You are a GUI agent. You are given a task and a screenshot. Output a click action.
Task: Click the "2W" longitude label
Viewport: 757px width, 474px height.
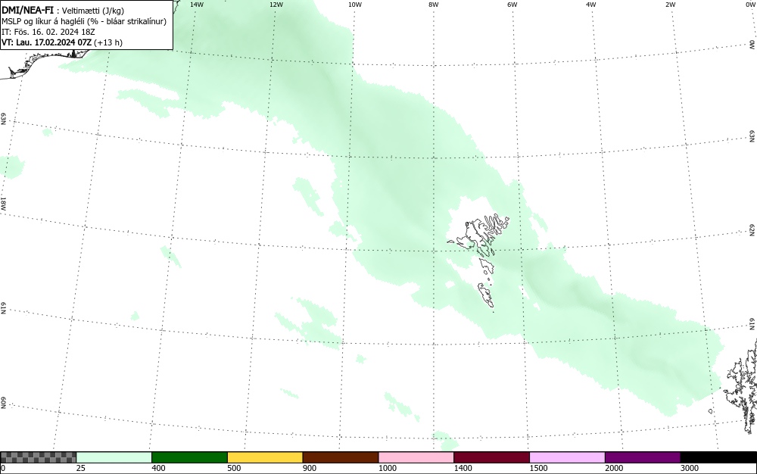pos(670,5)
